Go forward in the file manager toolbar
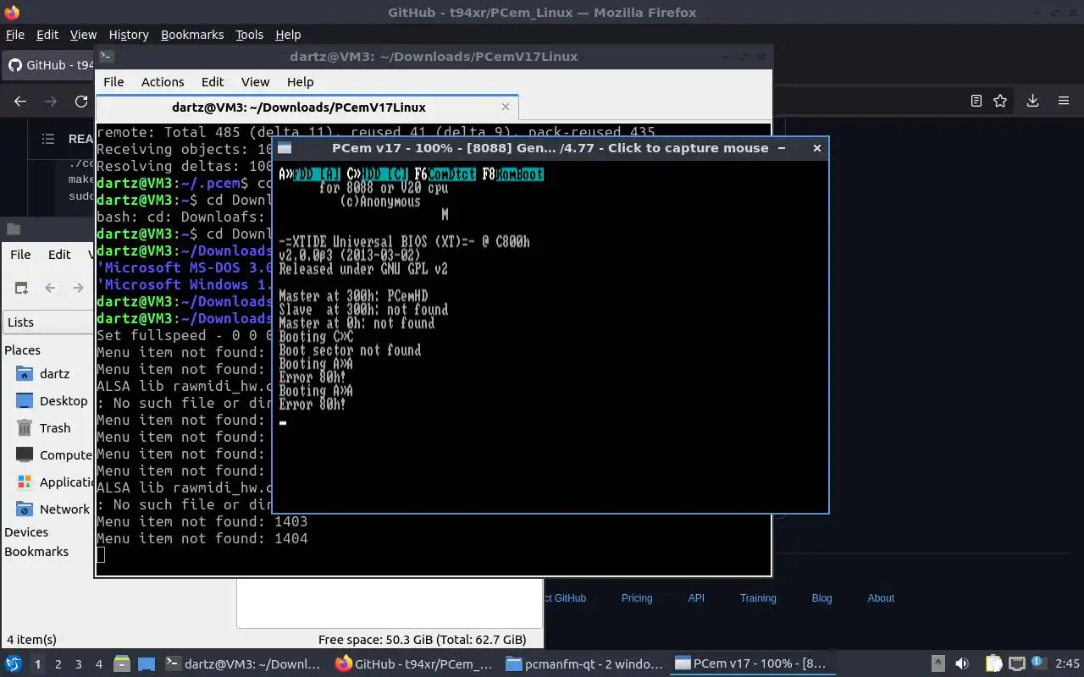The height and width of the screenshot is (677, 1084). (x=78, y=288)
